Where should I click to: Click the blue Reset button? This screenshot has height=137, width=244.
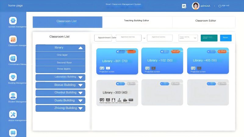coord(225,38)
